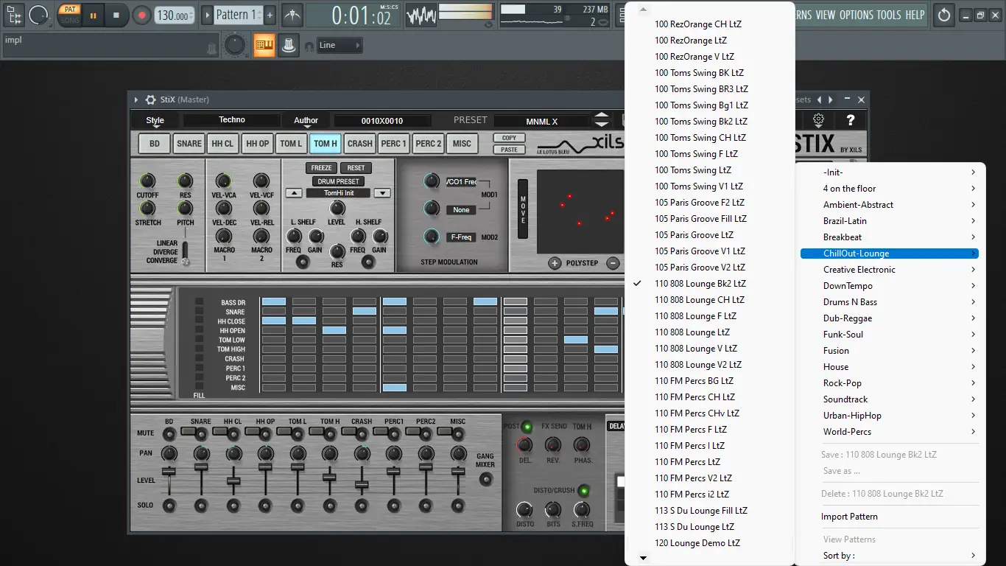Screen dimensions: 1006x566
Task: Click the drum preset previous arrow
Action: [294, 193]
